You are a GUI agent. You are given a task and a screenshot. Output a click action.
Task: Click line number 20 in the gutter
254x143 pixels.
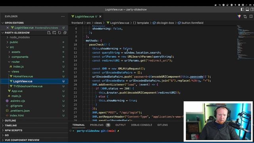[75, 85]
